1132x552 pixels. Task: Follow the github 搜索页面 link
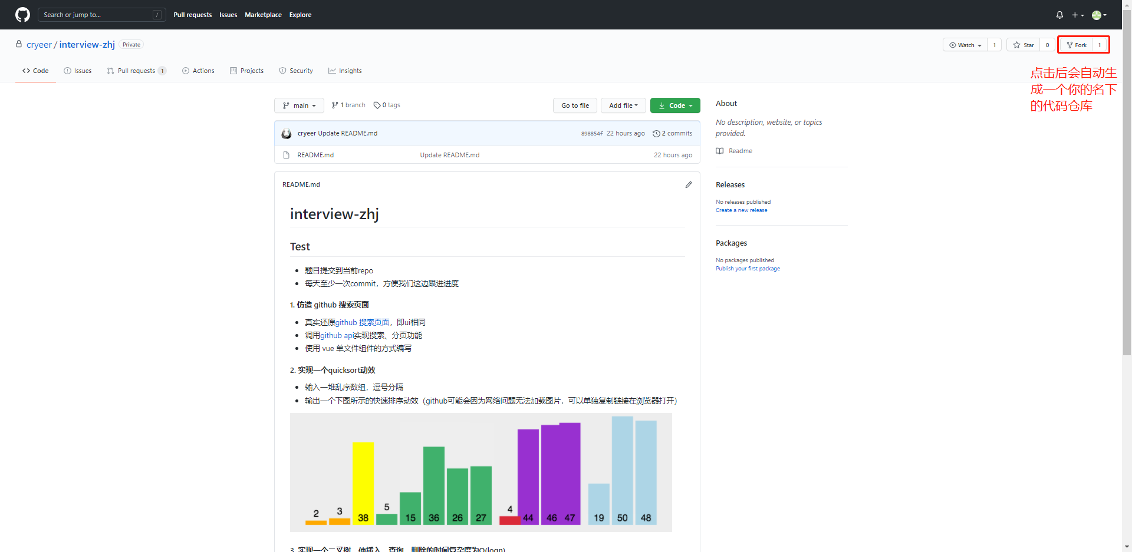(x=362, y=322)
